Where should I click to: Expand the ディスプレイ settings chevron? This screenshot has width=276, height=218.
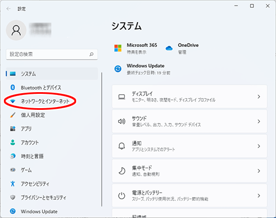[259, 97]
